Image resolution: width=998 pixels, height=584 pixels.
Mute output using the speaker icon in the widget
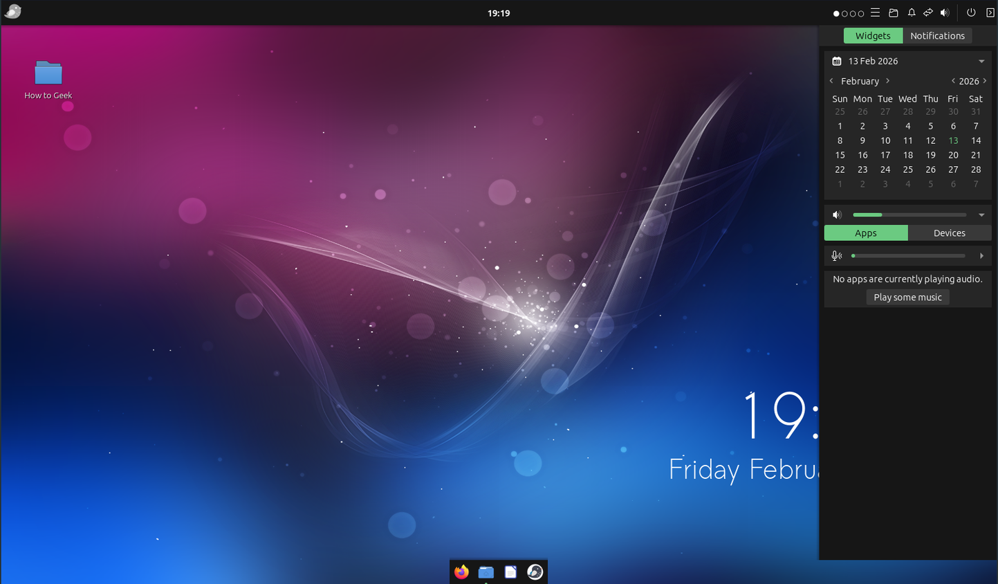pos(837,215)
